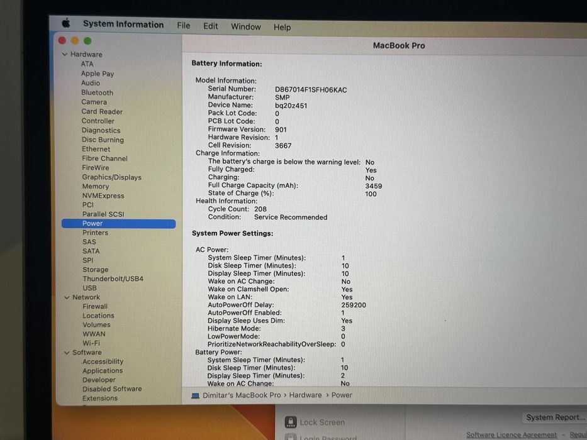Viewport: 587px width, 440px height.
Task: Select Printers in the sidebar
Action: pos(95,233)
